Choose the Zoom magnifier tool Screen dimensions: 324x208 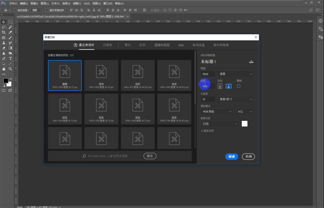(10, 69)
